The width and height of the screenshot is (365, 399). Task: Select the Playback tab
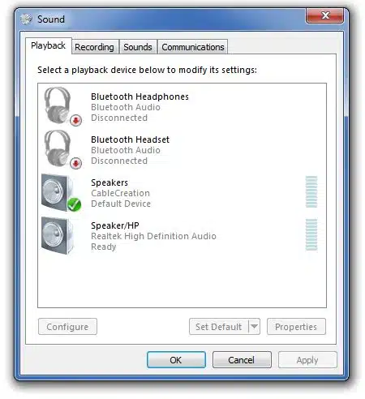click(48, 45)
